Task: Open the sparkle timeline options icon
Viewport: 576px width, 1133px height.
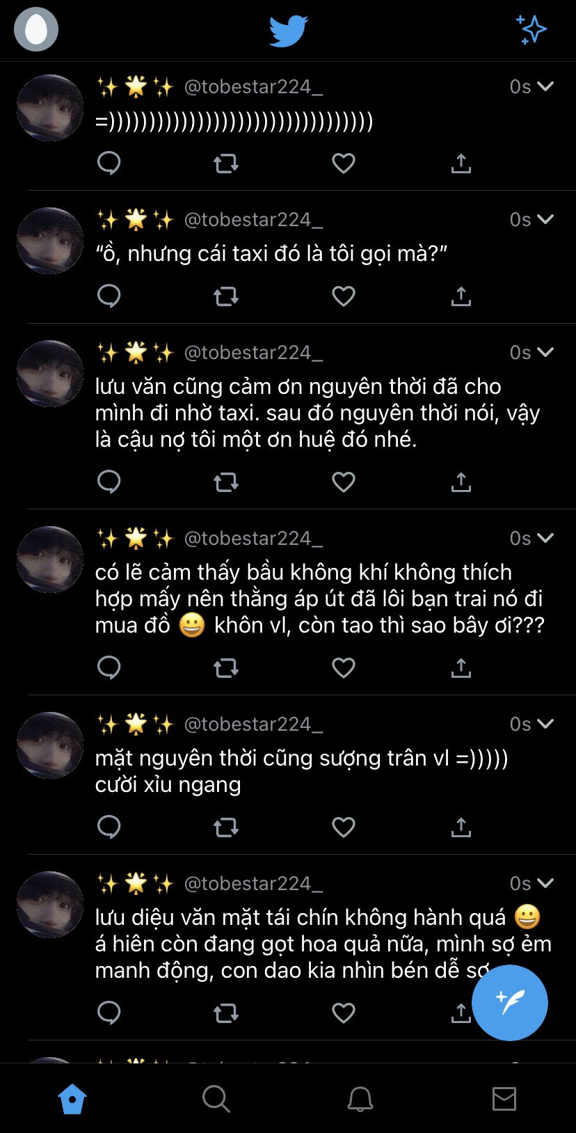Action: click(531, 30)
